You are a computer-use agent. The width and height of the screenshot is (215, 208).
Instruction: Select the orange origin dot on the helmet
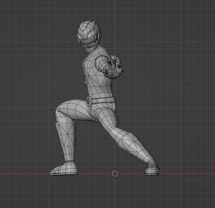[x=86, y=38]
